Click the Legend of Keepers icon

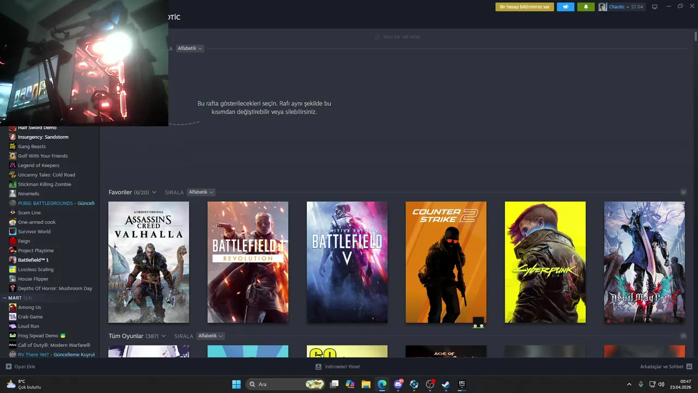click(x=13, y=165)
